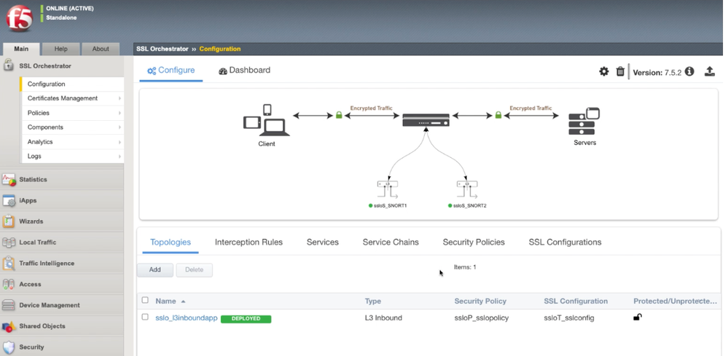Image resolution: width=728 pixels, height=356 pixels.
Task: Click the client-side green padlock icon
Action: coord(339,114)
